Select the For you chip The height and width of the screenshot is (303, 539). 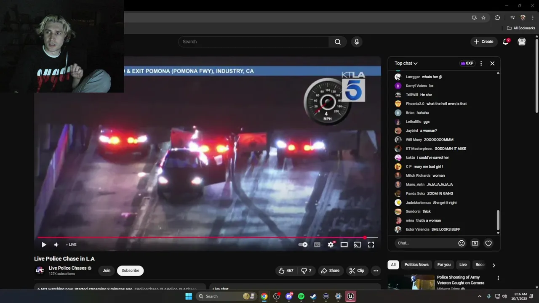click(x=444, y=265)
